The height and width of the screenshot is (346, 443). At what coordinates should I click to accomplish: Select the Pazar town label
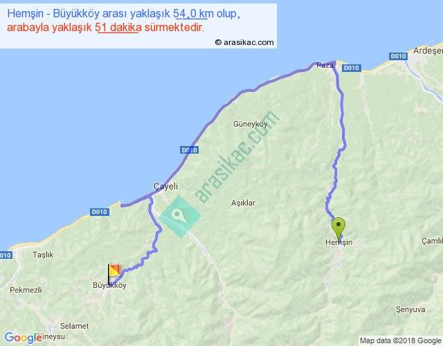[325, 66]
